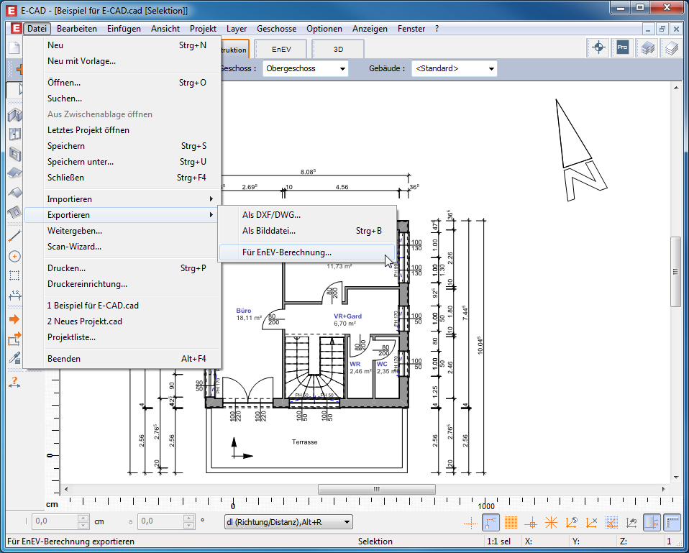Toggle the orange asterisk angle snap
The height and width of the screenshot is (553, 689).
point(551,523)
